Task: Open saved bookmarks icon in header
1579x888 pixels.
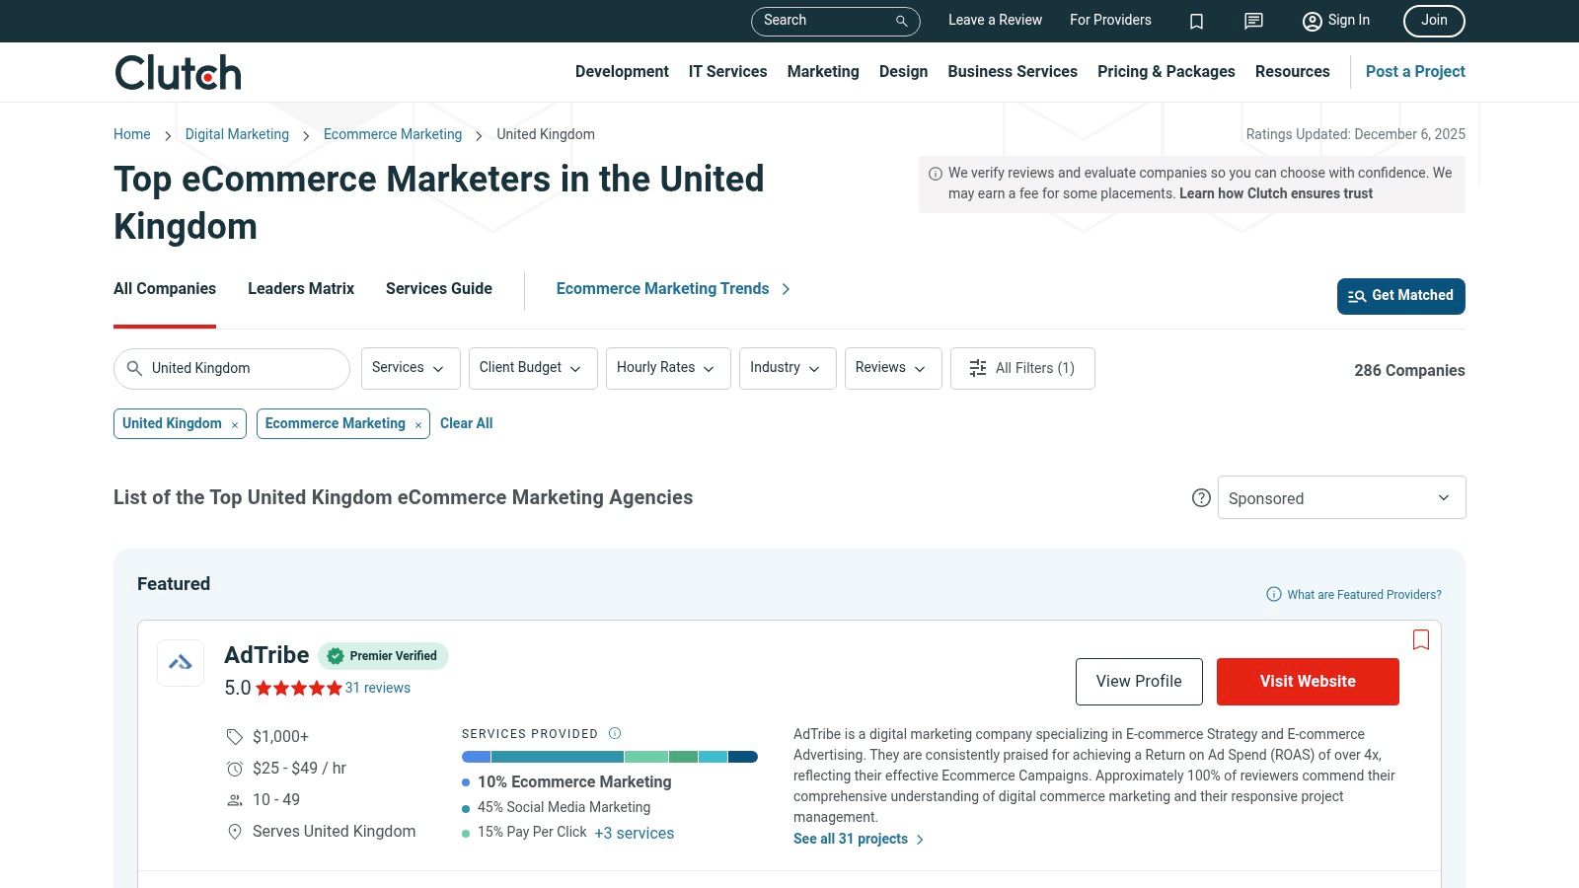Action: coord(1196,21)
